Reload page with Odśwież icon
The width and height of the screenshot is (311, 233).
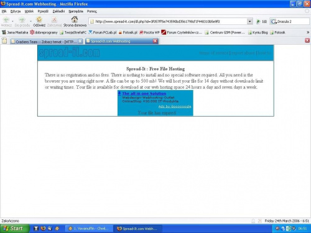(39, 20)
